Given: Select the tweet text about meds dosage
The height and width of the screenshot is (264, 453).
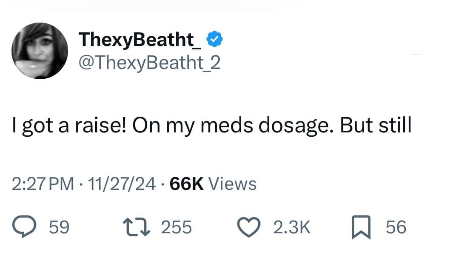Looking at the screenshot, I should click(208, 125).
